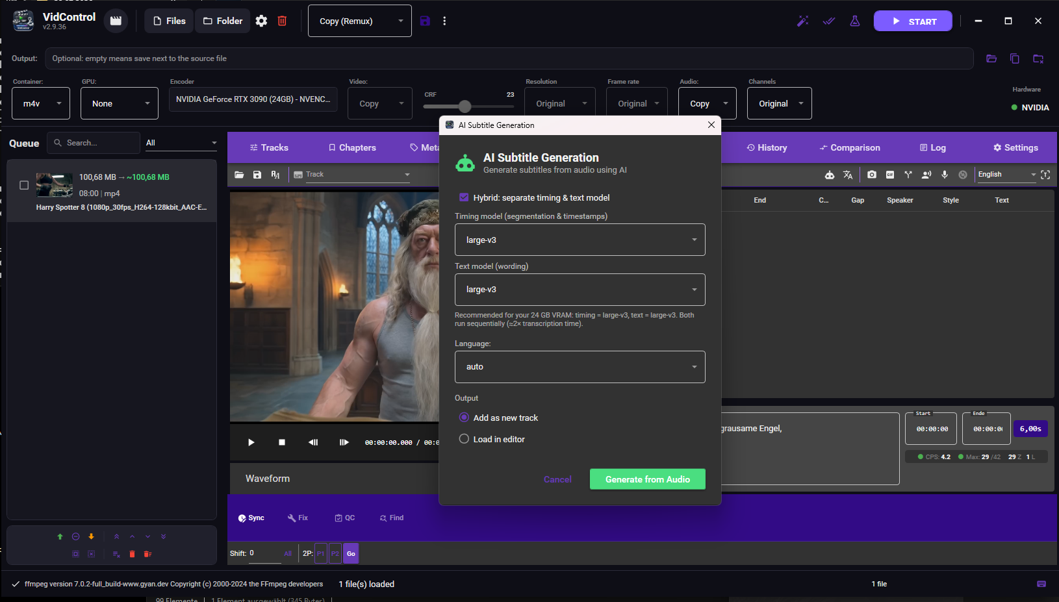Switch to the Settings tab
This screenshot has height=602, width=1059.
[1015, 147]
